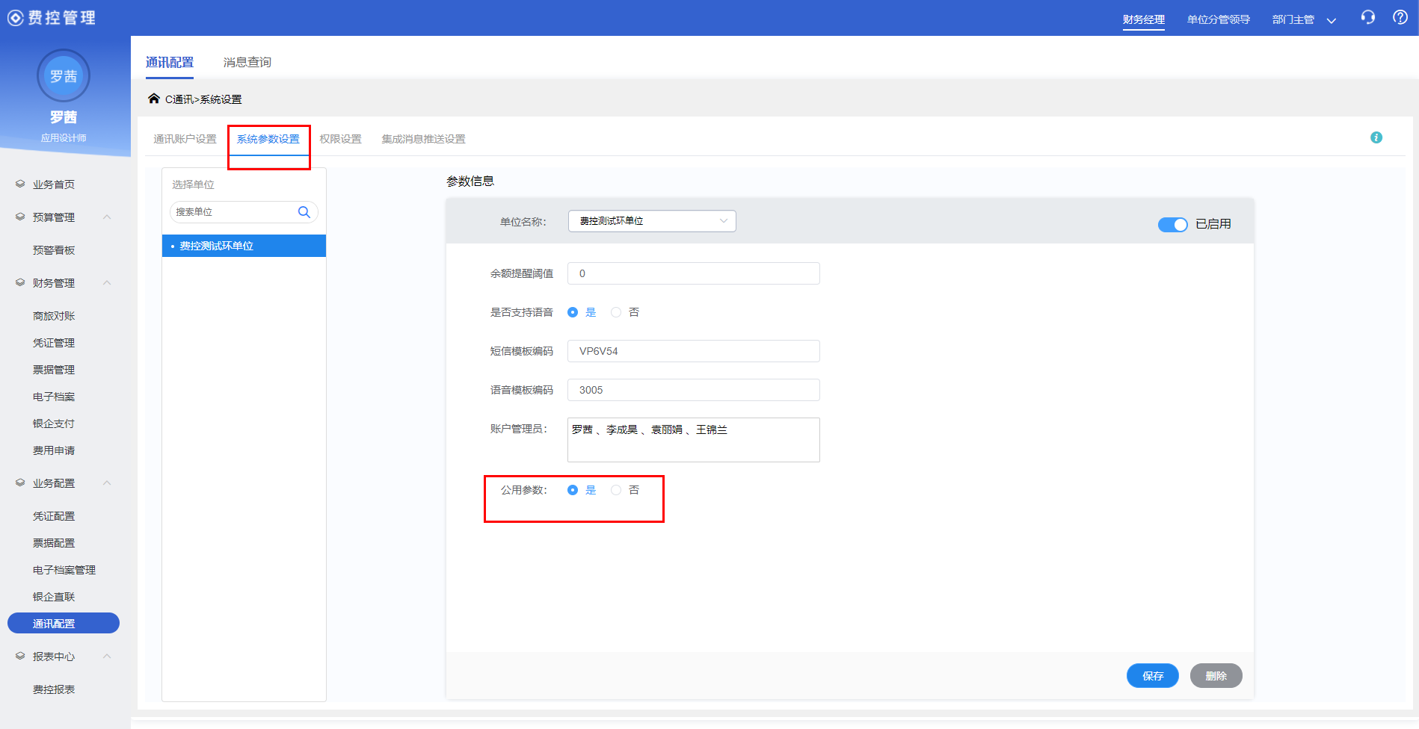This screenshot has height=729, width=1419.
Task: Switch to the 消息查询 tab
Action: coord(247,63)
